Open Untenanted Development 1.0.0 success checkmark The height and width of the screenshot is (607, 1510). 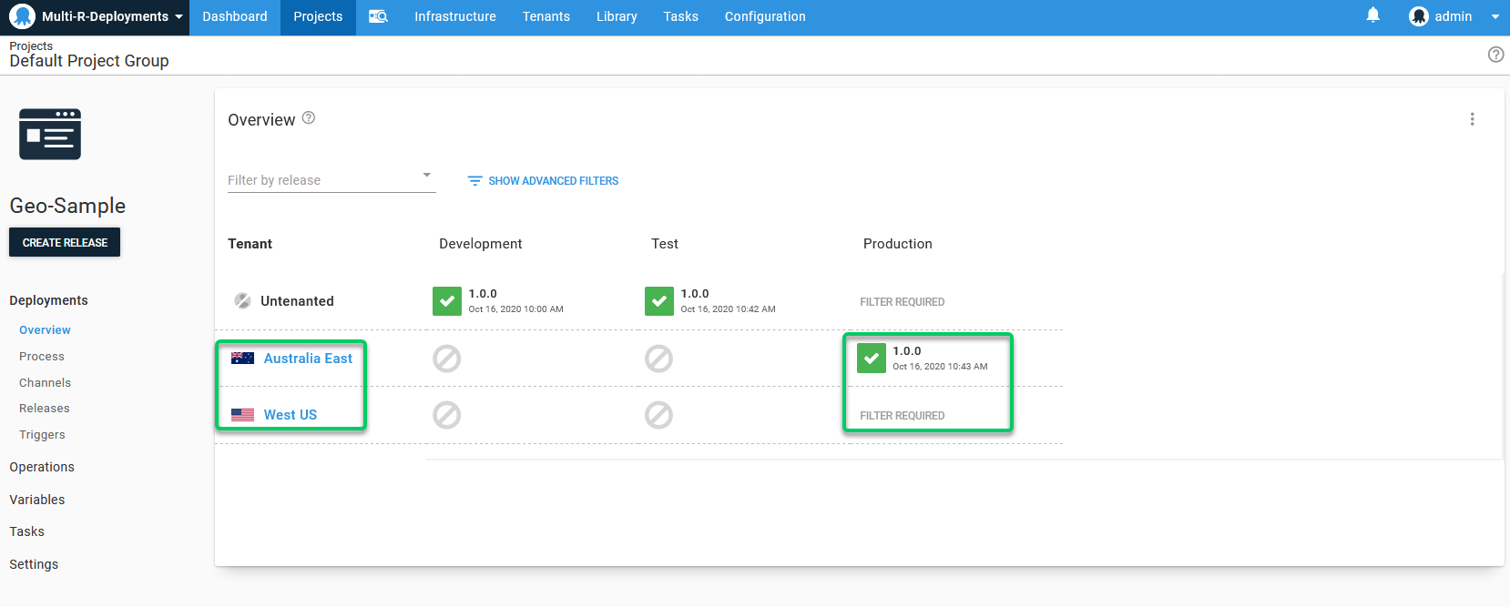[x=447, y=301]
